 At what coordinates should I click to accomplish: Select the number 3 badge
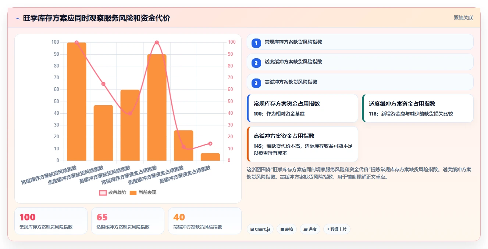pos(256,83)
